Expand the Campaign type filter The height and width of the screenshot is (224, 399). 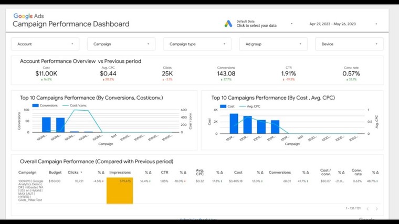click(197, 44)
